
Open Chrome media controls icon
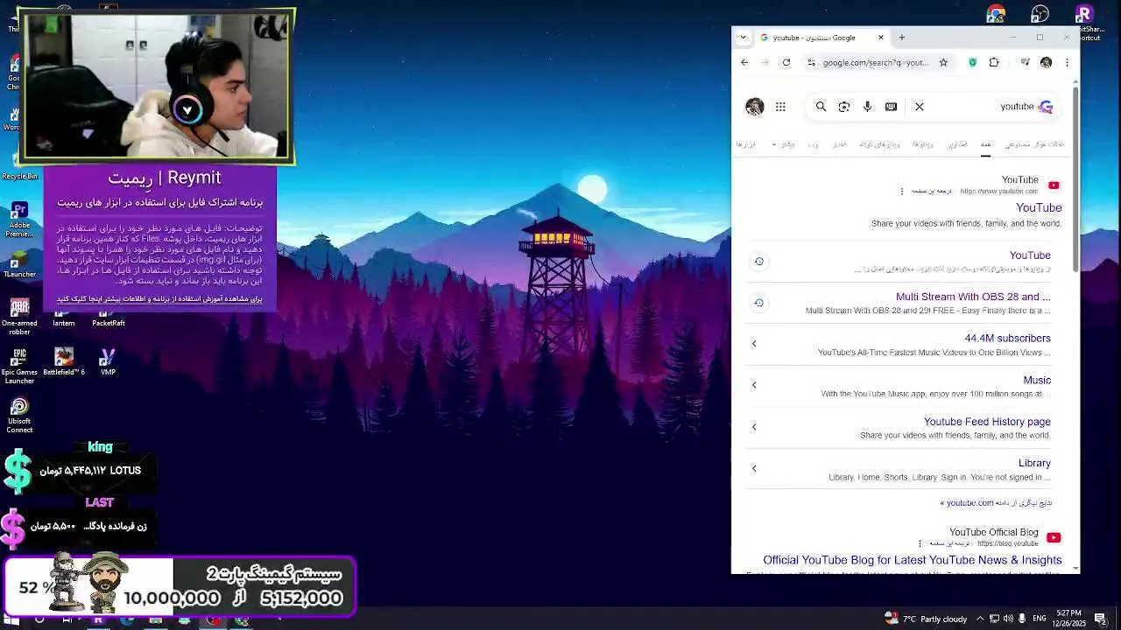[x=1025, y=62]
